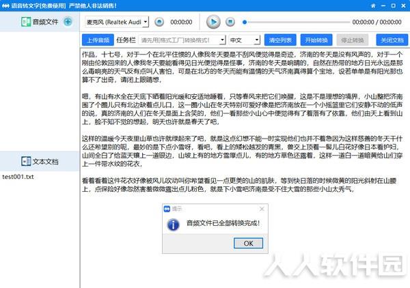This screenshot has height=288, width=410.
Task: Click the 清空列表 button
Action: pyautogui.click(x=280, y=40)
